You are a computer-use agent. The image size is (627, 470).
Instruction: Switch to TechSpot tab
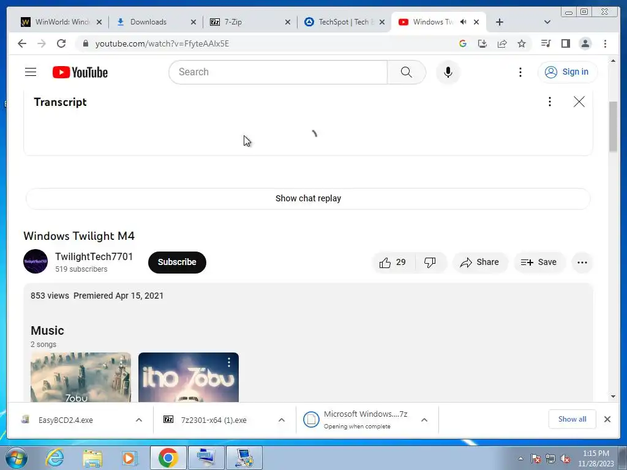click(344, 22)
